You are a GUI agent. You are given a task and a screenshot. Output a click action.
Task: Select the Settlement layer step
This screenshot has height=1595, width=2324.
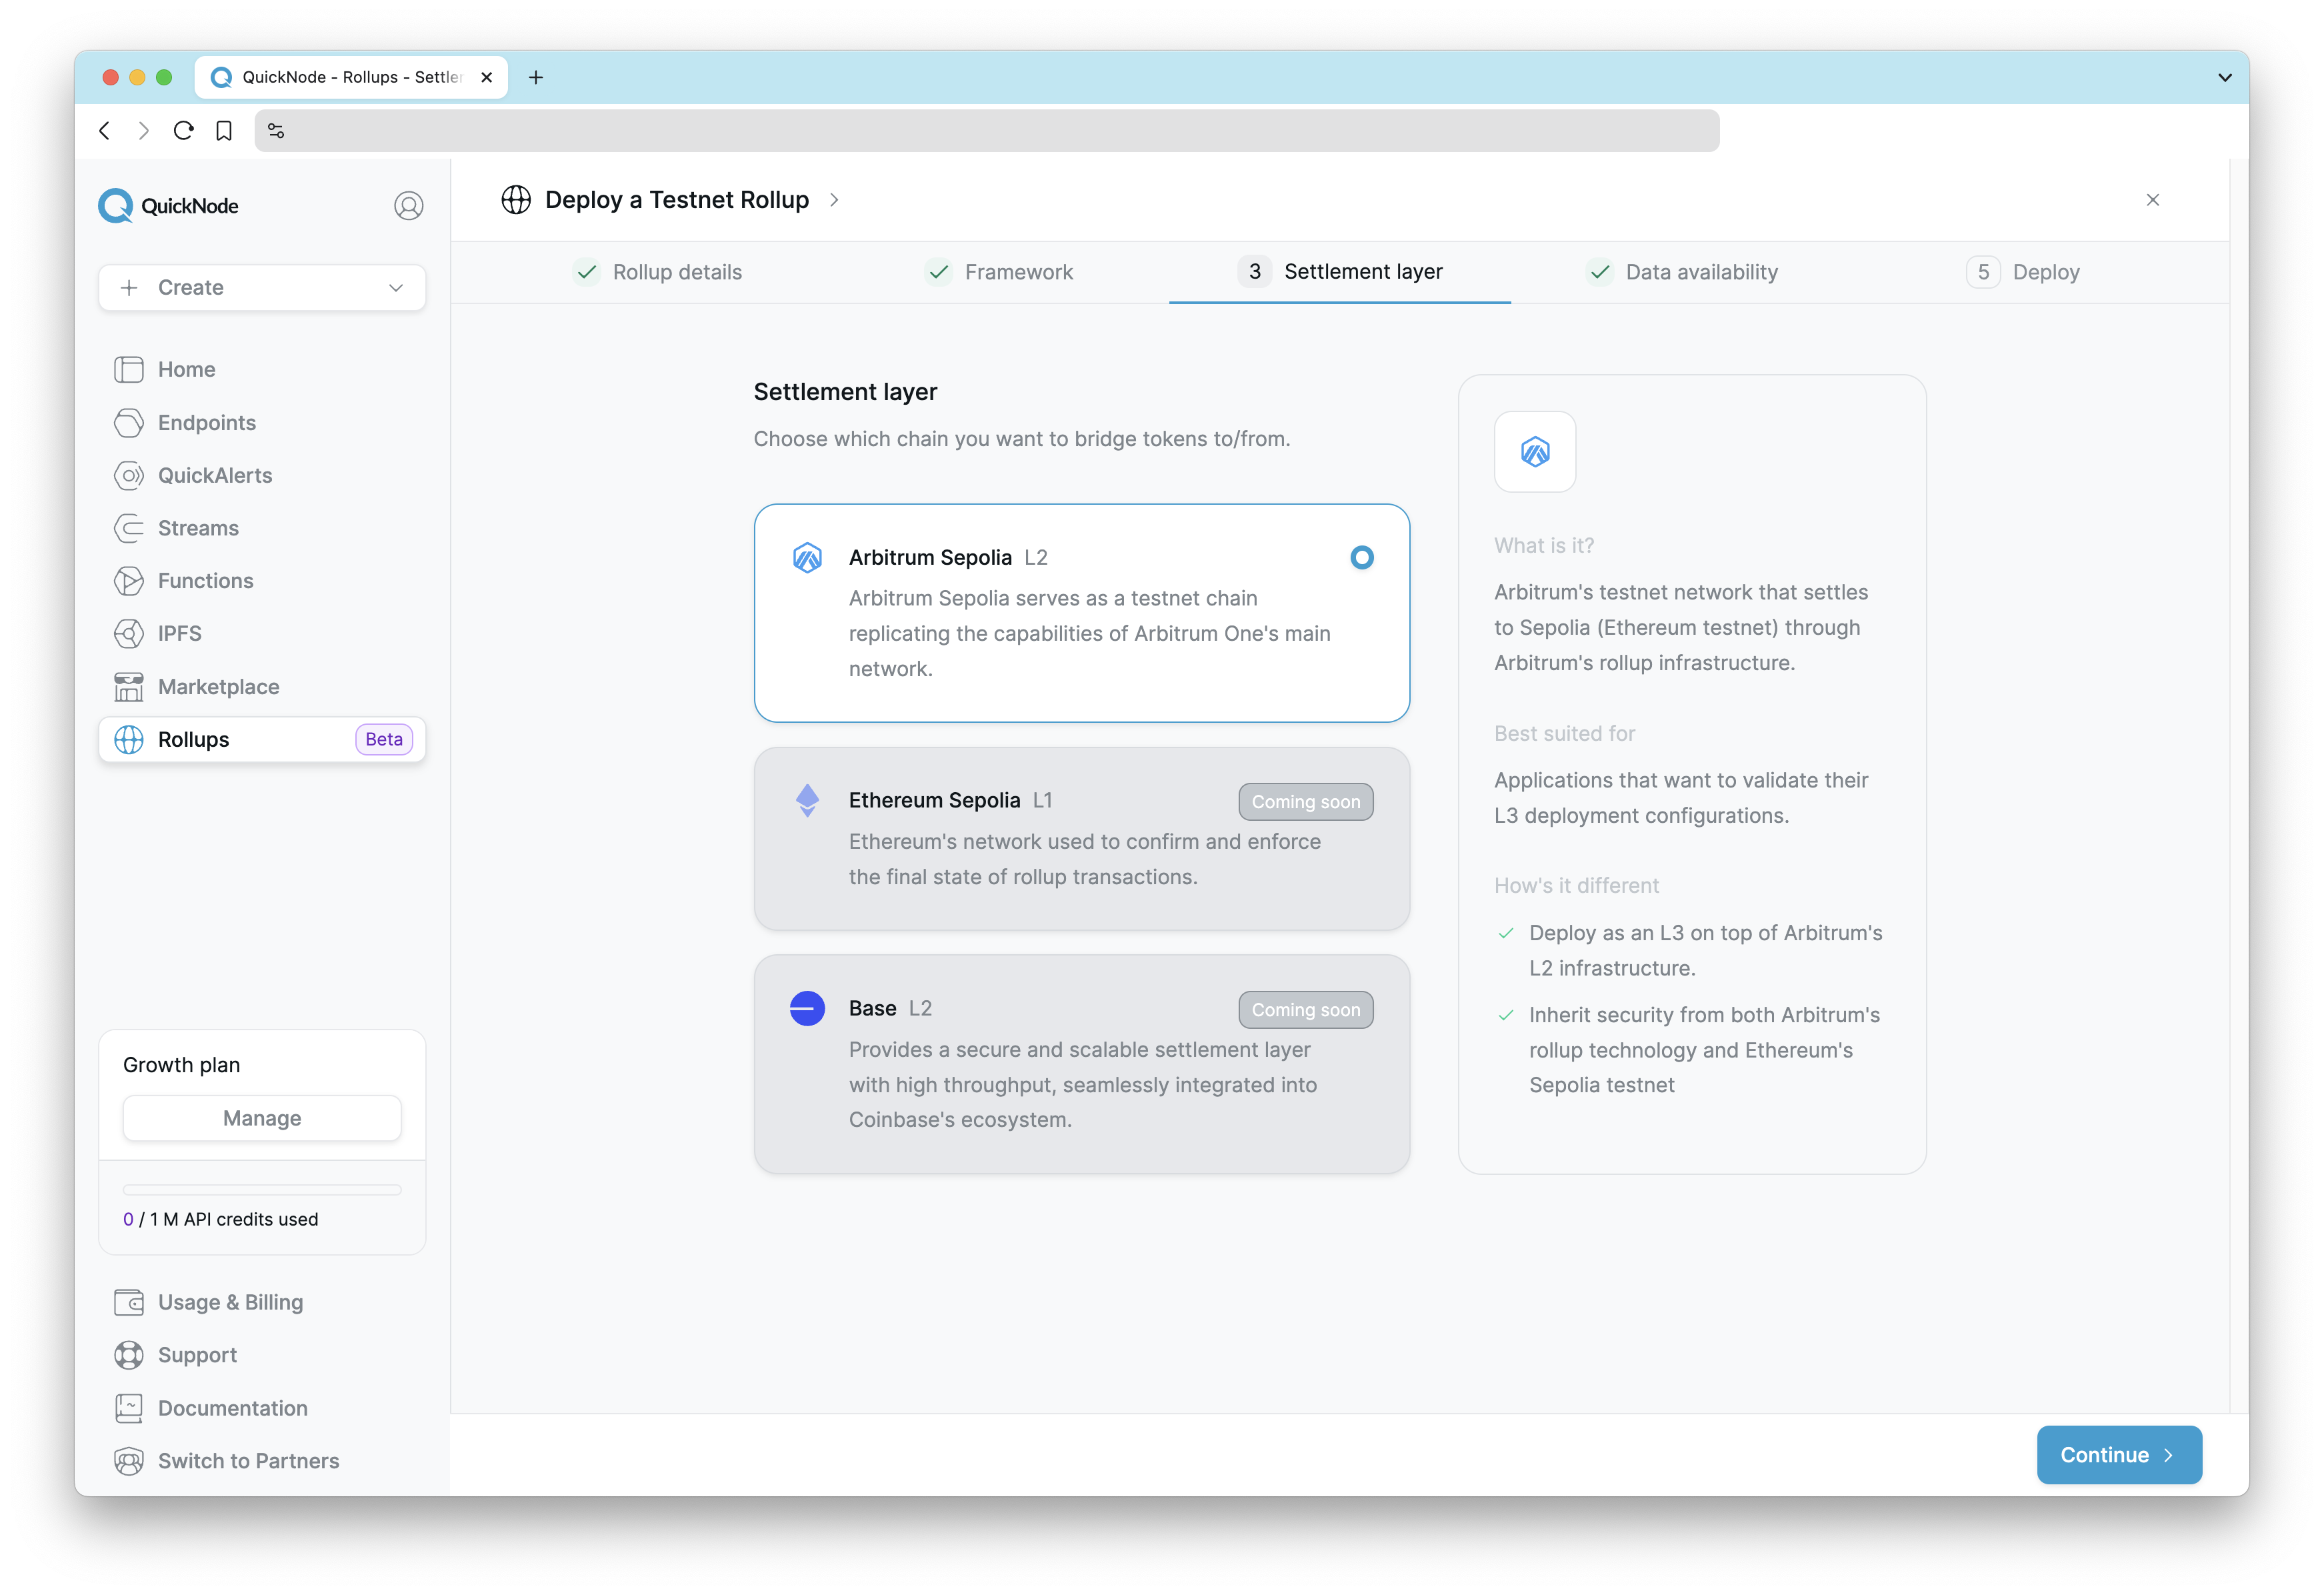pyautogui.click(x=1340, y=272)
